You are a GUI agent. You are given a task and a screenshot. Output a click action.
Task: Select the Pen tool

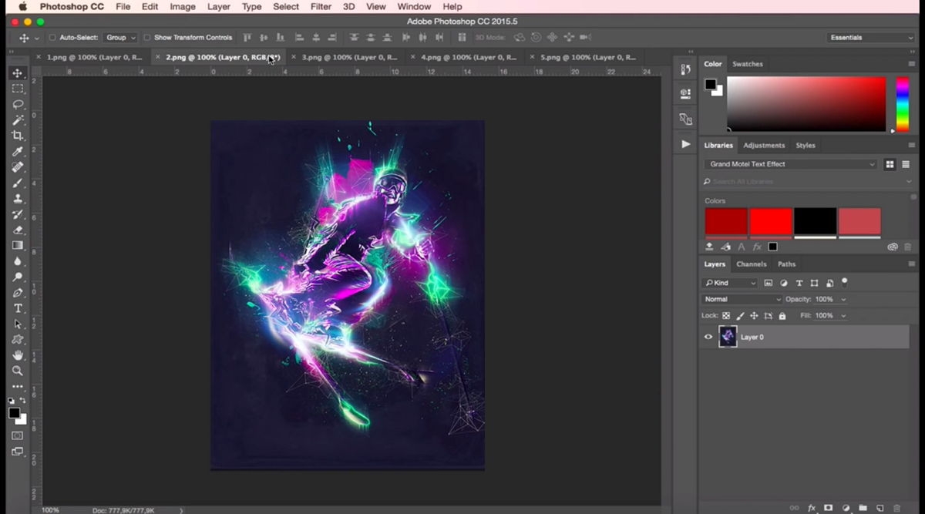pos(18,293)
